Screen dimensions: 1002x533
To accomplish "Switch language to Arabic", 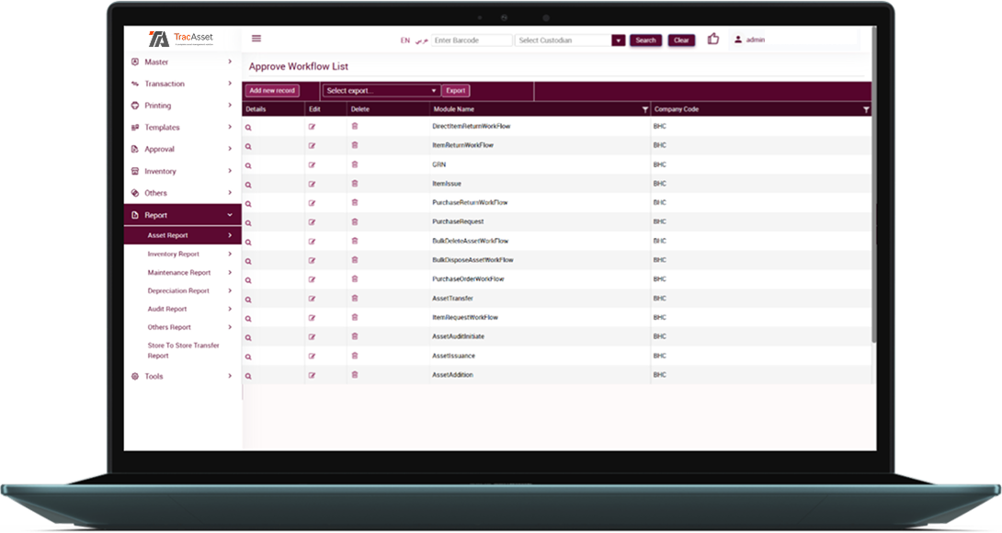I will point(421,40).
